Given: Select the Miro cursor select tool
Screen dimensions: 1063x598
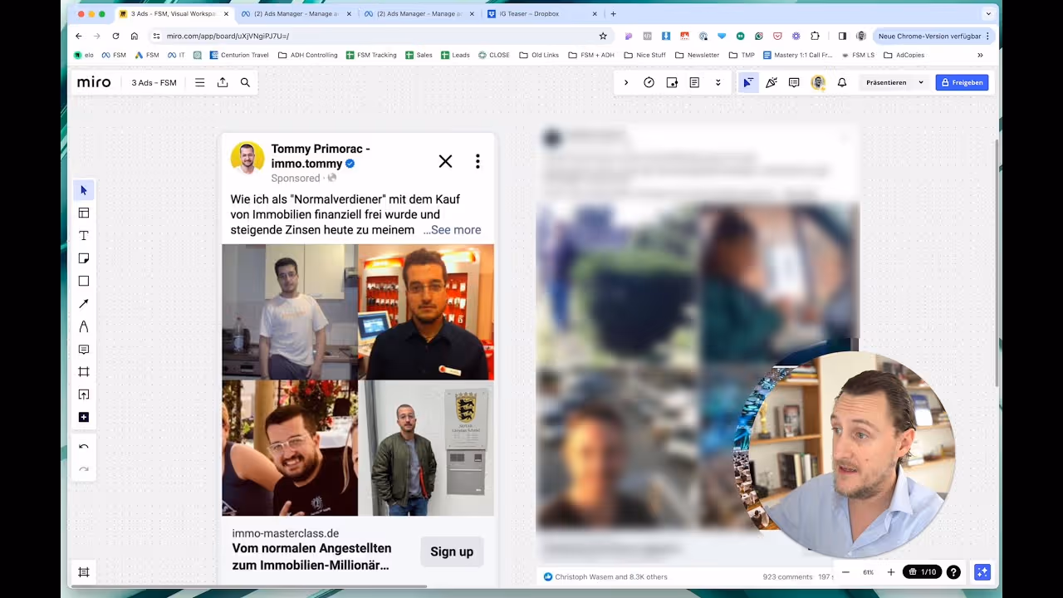Looking at the screenshot, I should point(83,190).
